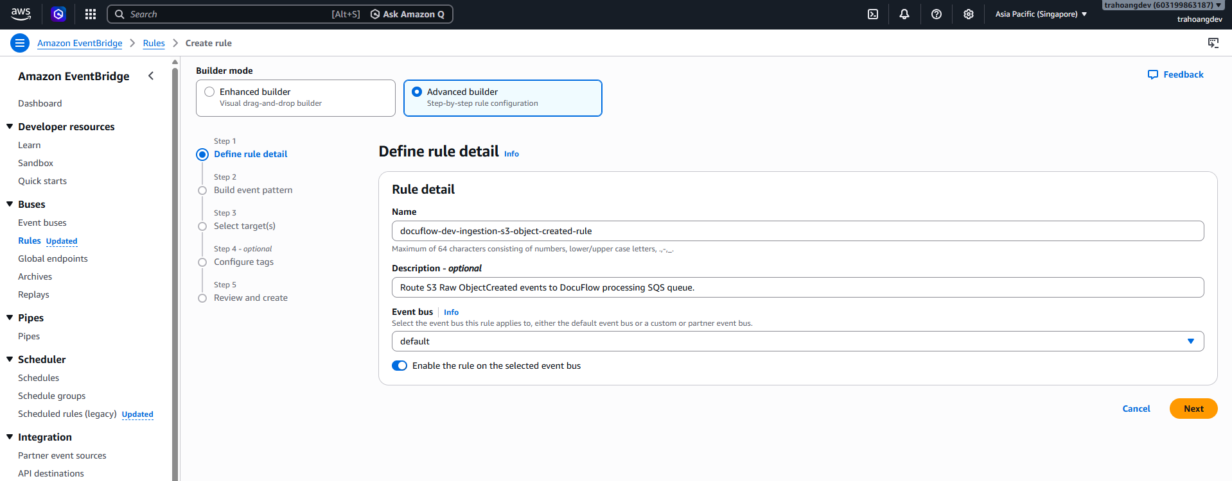The width and height of the screenshot is (1232, 481).
Task: Open Rules in the sidebar
Action: (30, 240)
